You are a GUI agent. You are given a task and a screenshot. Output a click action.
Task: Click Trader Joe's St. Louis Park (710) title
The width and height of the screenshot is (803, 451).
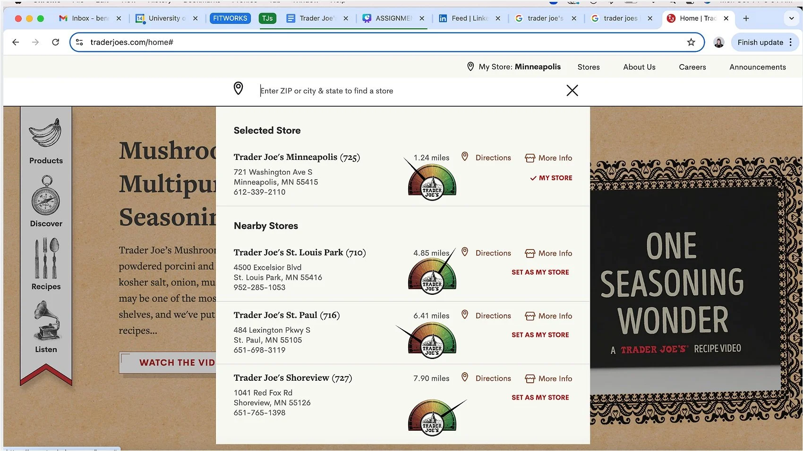click(299, 252)
